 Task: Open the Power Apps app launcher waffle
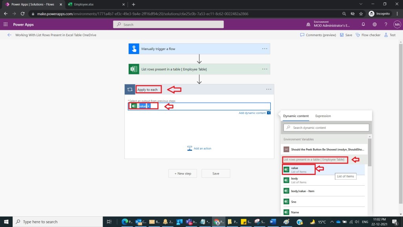6,24
